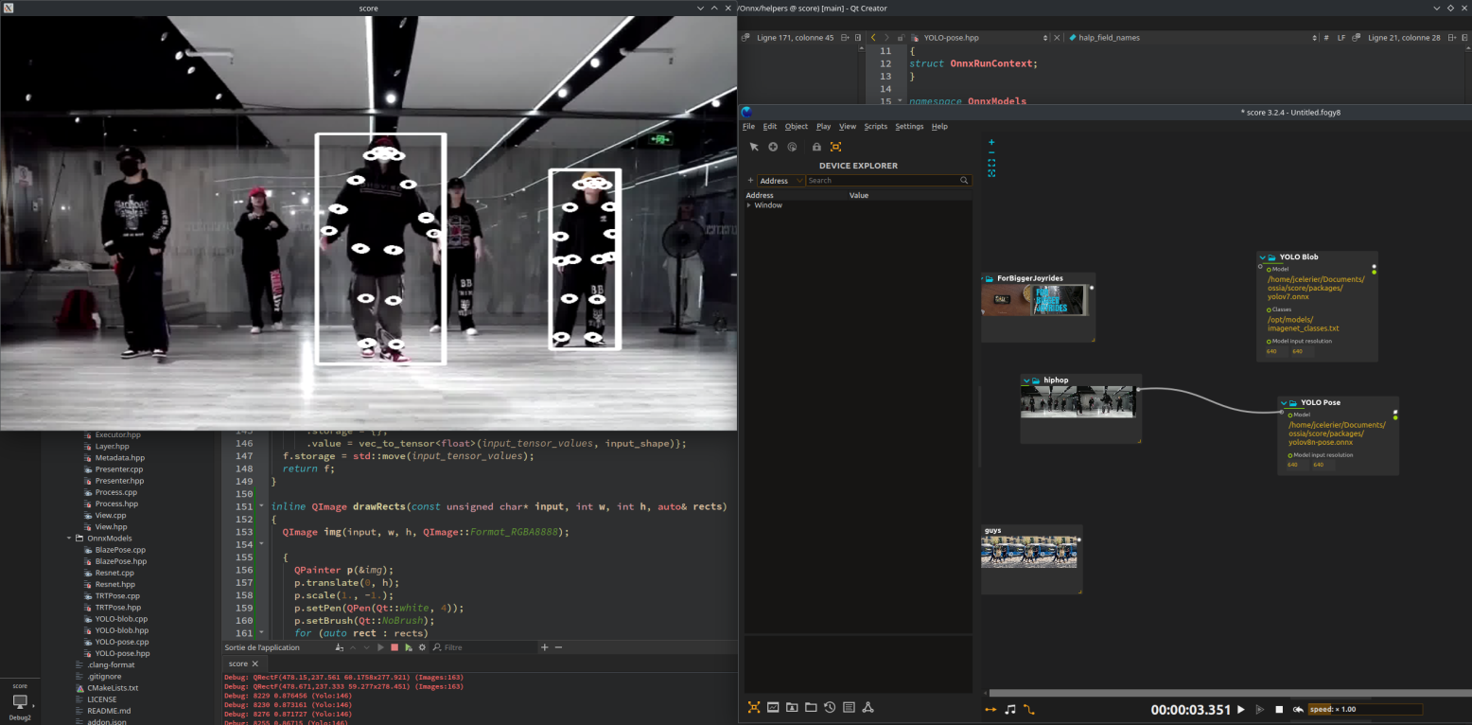Open the halp_field_names symbol dropdown
The height and width of the screenshot is (725, 1472).
coord(1193,38)
